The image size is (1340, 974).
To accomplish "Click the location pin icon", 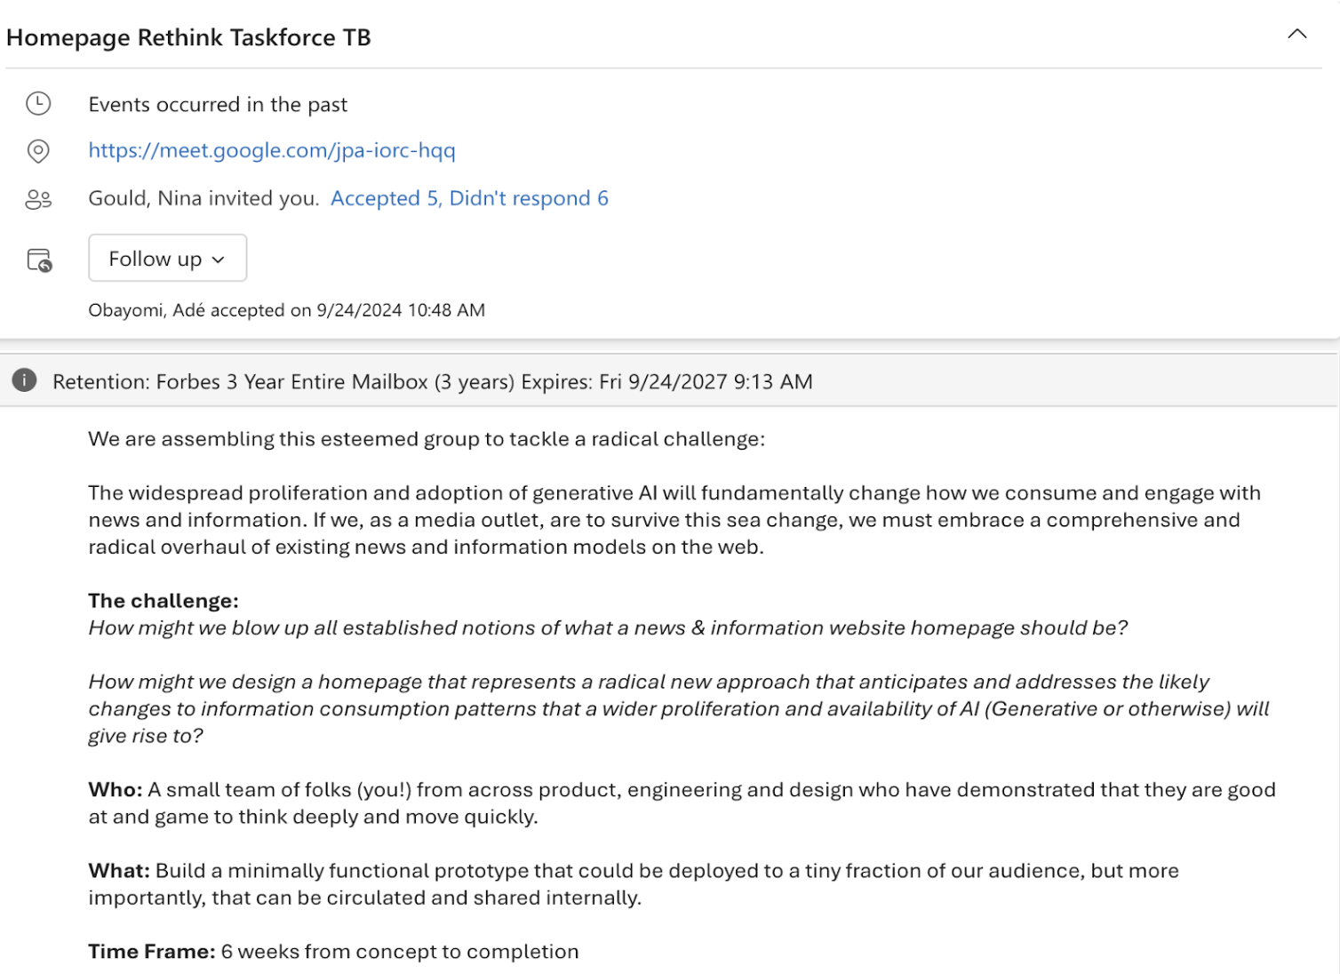I will point(38,151).
